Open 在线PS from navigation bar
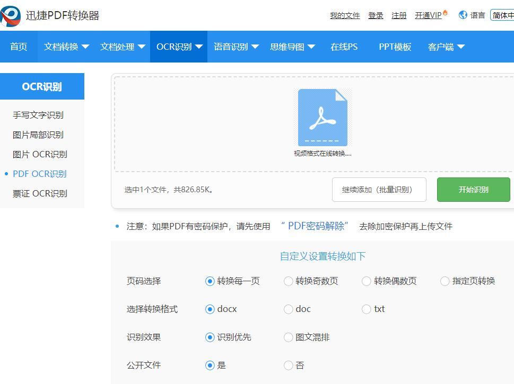 pyautogui.click(x=344, y=47)
